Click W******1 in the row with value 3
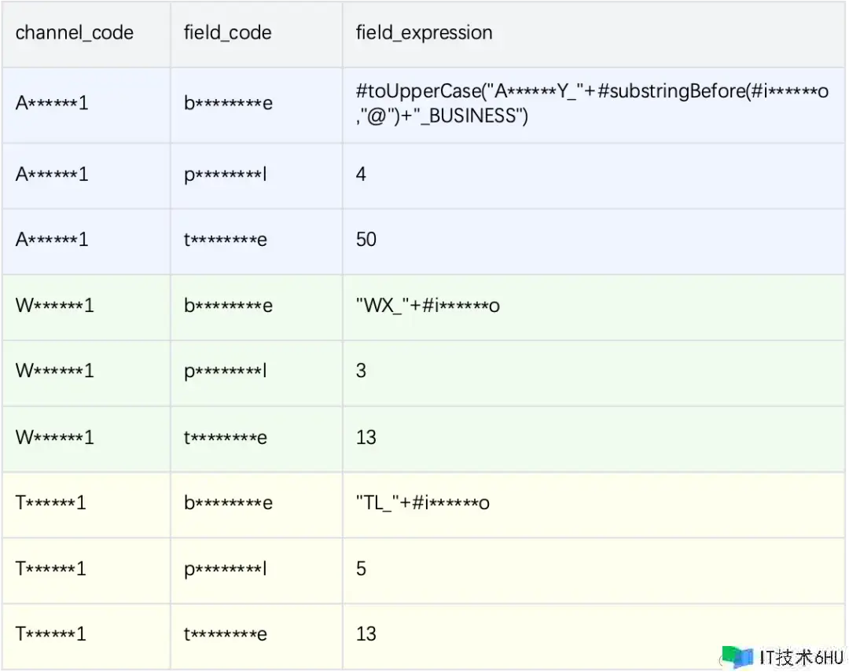This screenshot has width=849, height=672. point(54,371)
